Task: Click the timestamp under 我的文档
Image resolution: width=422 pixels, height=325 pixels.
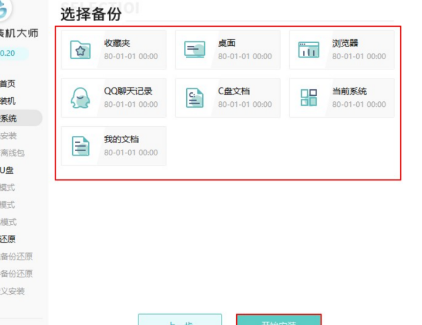Action: coord(131,153)
